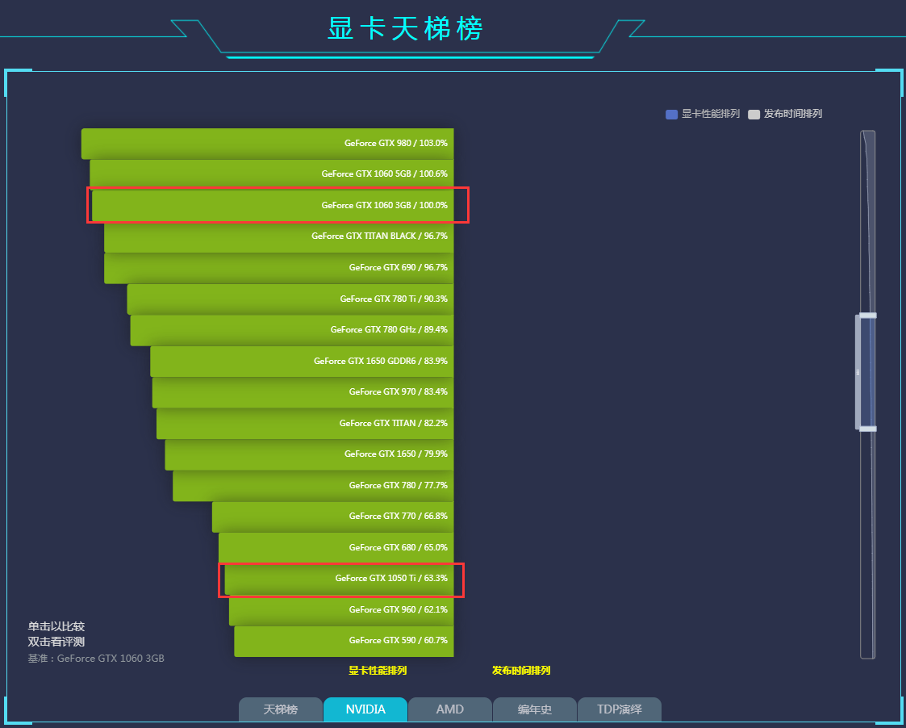This screenshot has width=906, height=728.
Task: Choose the GeForce GTX 690 bar
Action: coord(279,268)
